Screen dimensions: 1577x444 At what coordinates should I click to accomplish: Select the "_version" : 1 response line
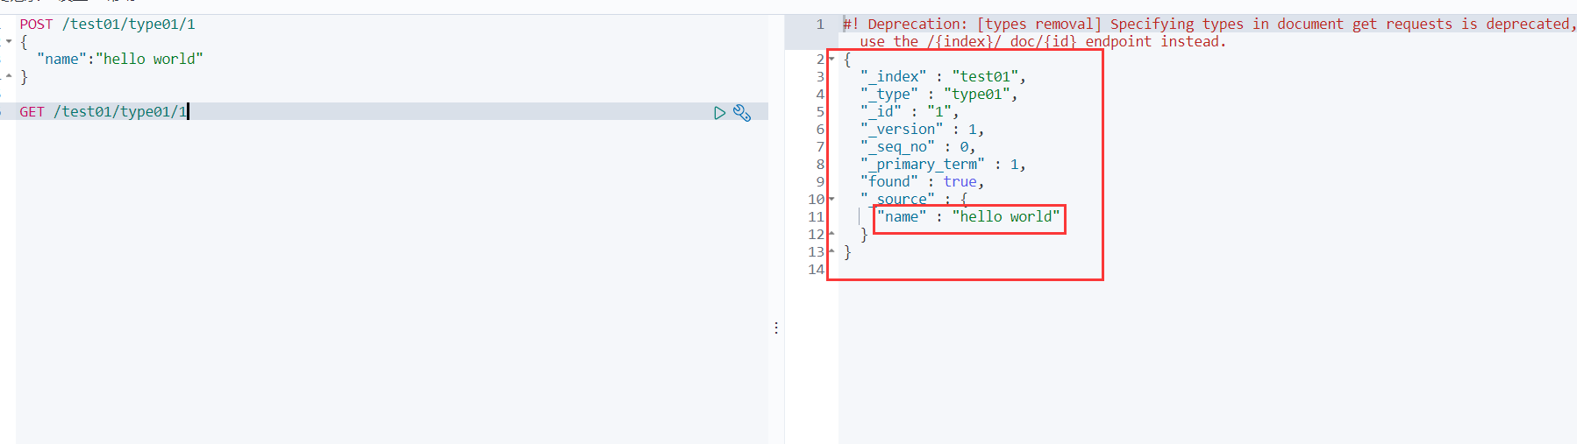click(922, 130)
